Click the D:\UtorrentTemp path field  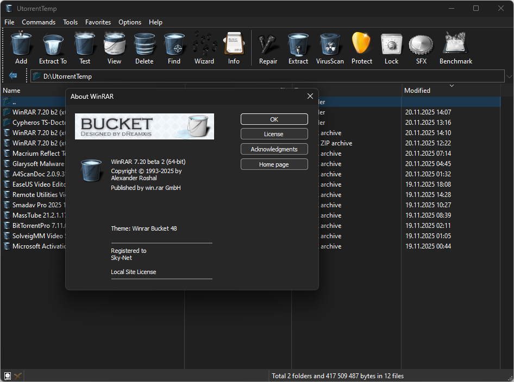click(267, 77)
